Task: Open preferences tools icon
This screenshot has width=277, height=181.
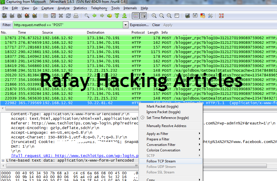Action: (210, 16)
